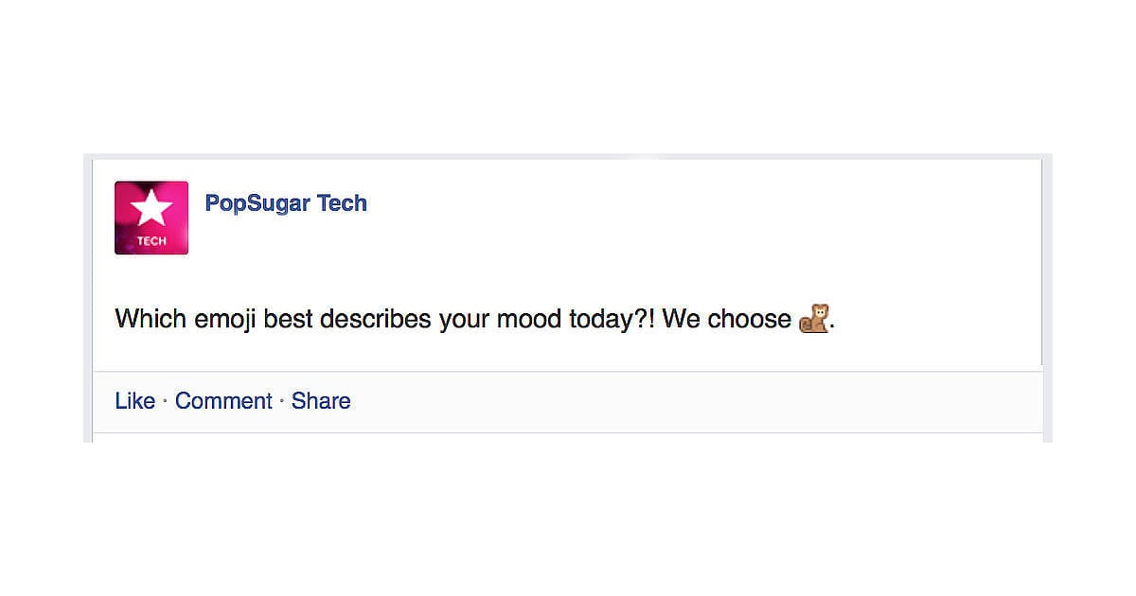Click the bolded PopSugar Tech name

[286, 202]
